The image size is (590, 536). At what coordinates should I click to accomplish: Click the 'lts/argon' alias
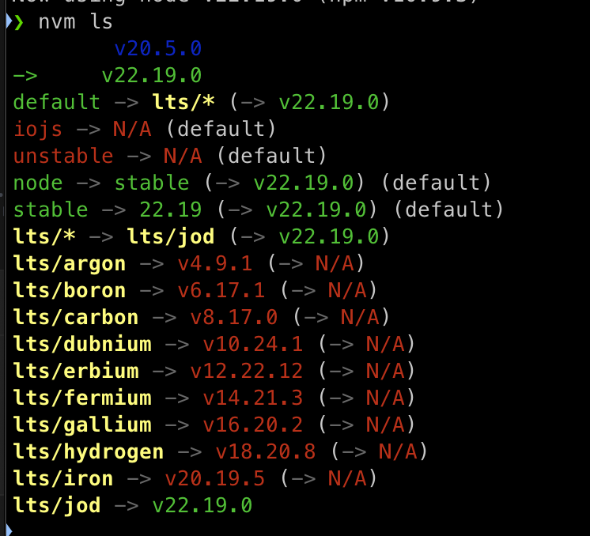coord(70,263)
